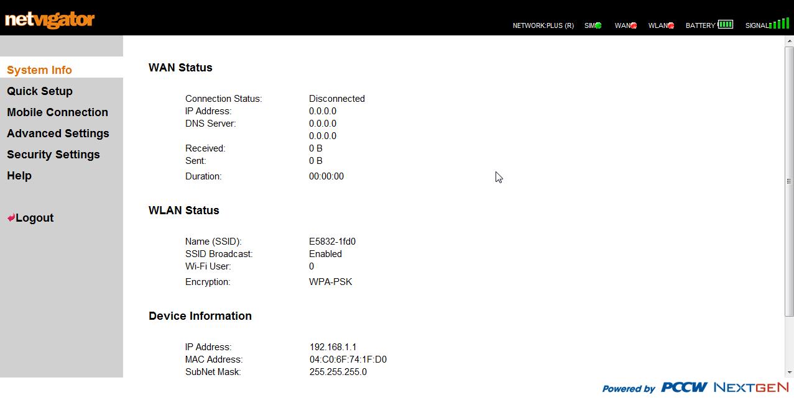Click the SSID value E5832-1fd0
Image resolution: width=794 pixels, height=398 pixels.
pos(332,242)
